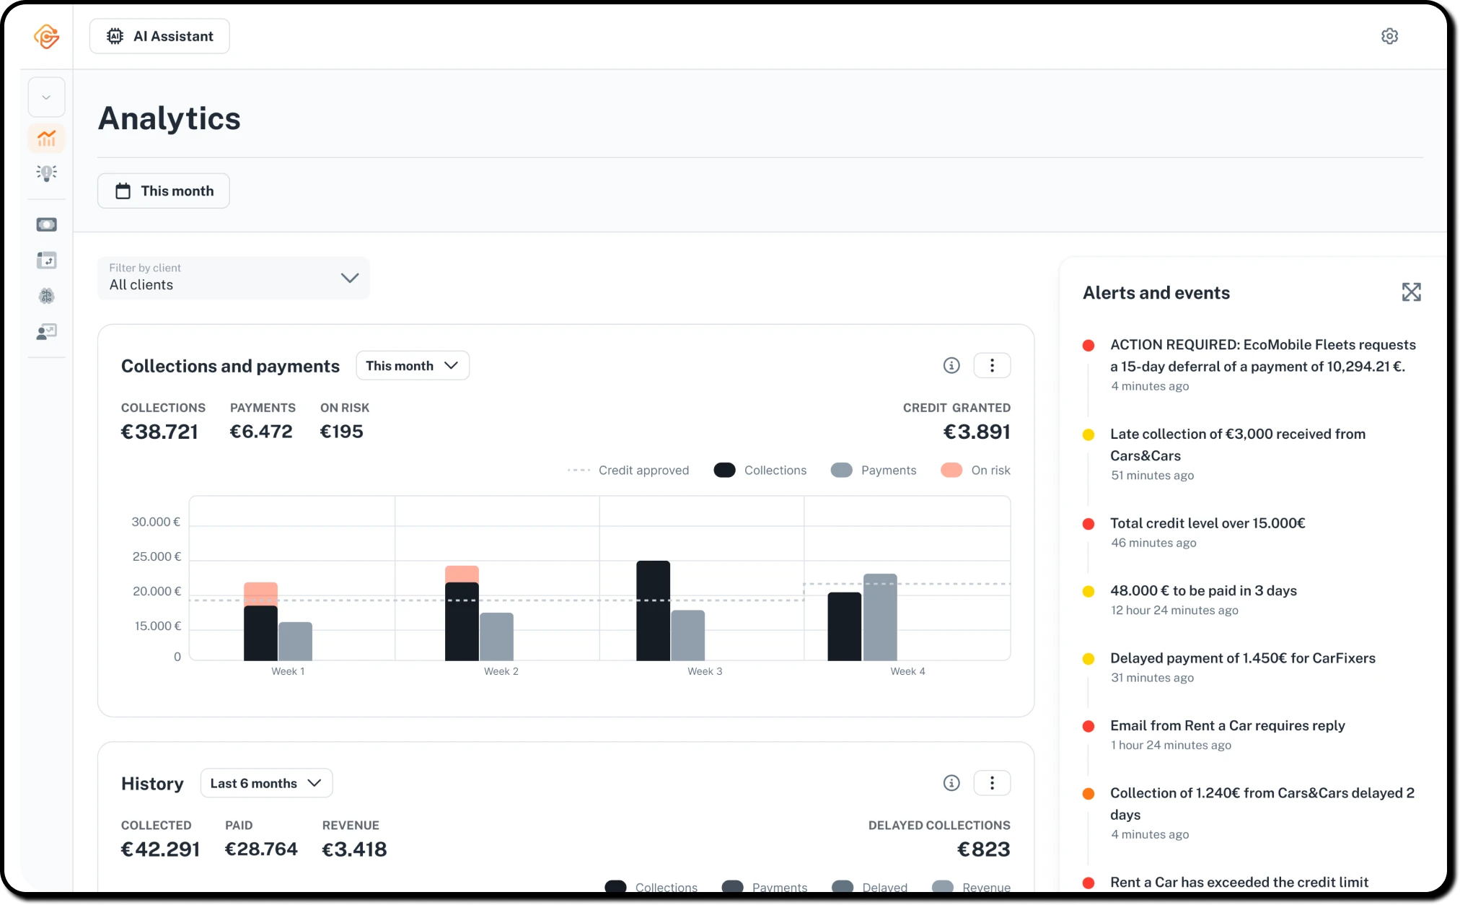Open History more options menu
The width and height of the screenshot is (1460, 905).
[992, 783]
